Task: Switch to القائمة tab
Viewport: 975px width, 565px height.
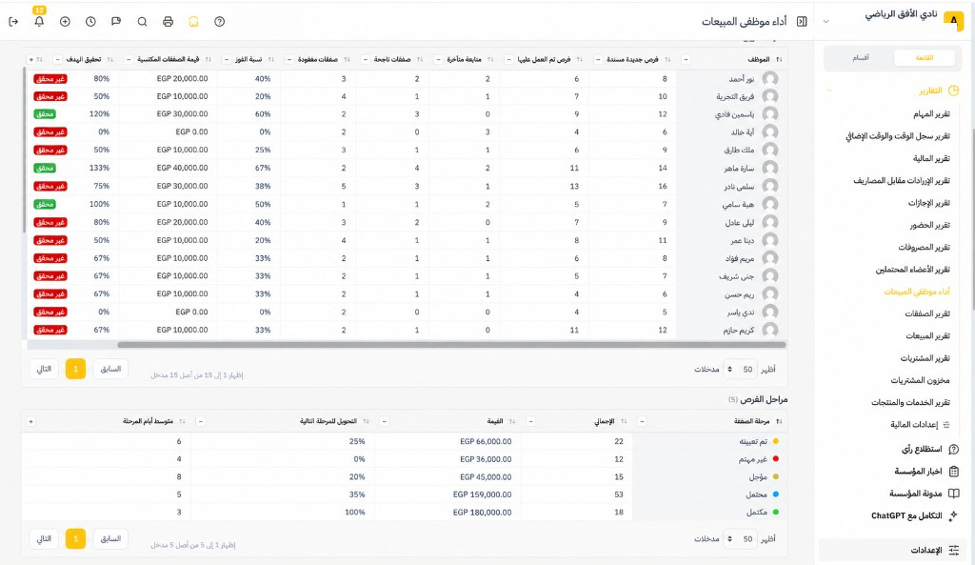Action: coord(925,58)
